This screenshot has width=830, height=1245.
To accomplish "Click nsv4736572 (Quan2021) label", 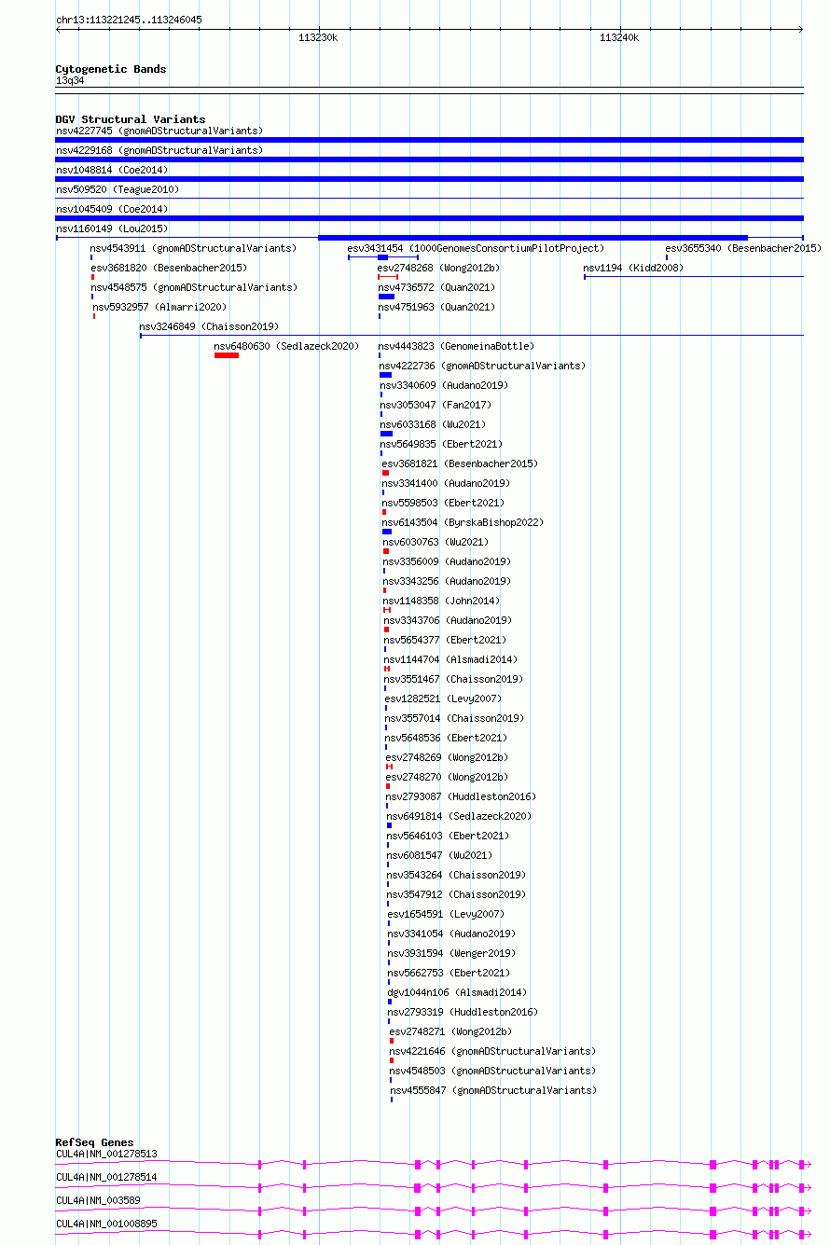I will 436,287.
